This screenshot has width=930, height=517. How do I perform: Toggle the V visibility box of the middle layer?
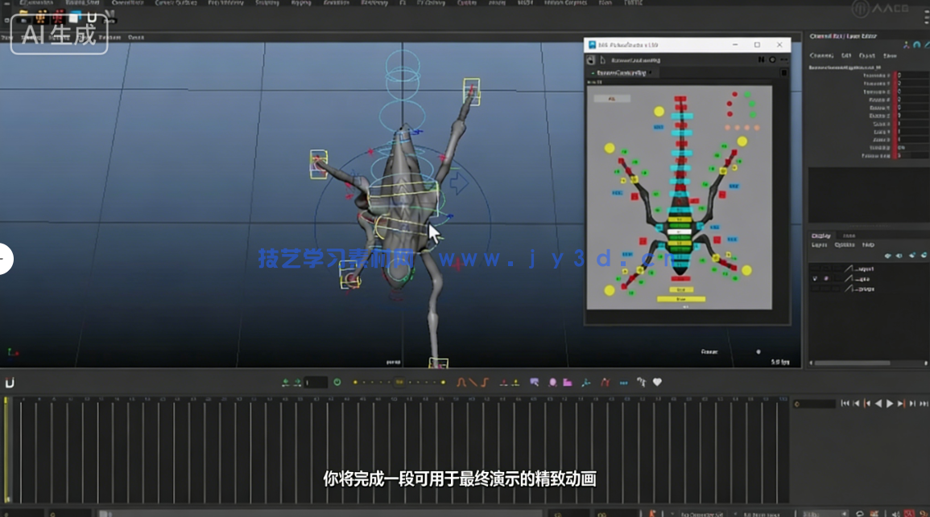pos(815,278)
